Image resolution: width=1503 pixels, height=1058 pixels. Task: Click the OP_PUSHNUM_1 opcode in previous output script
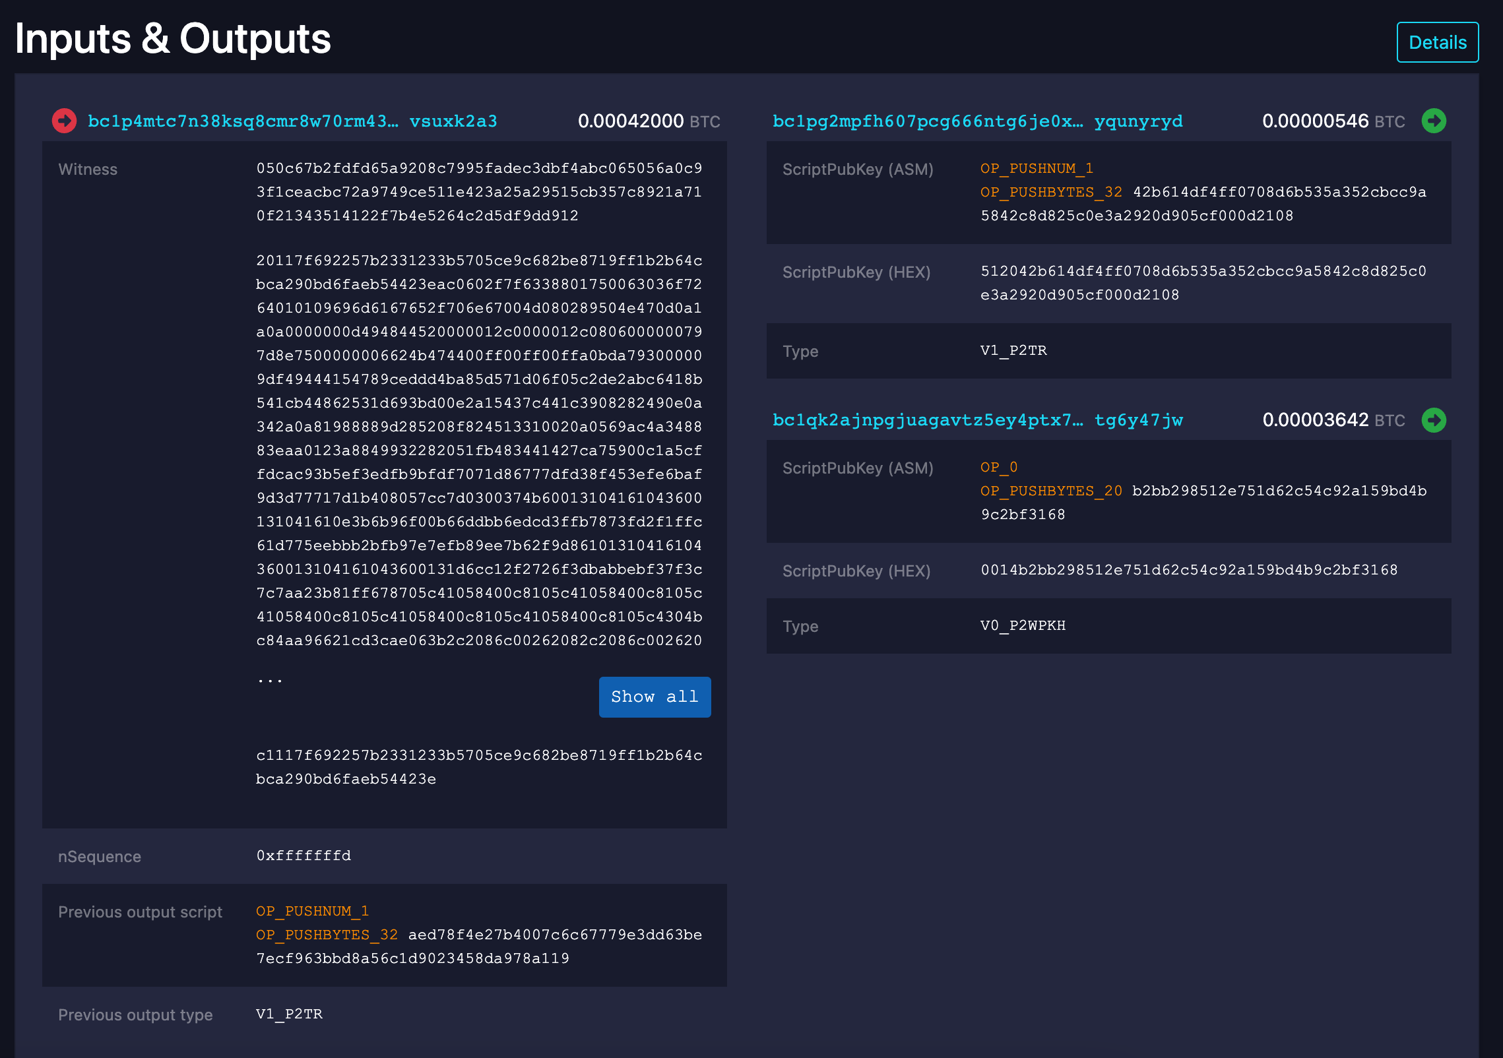[x=312, y=911]
